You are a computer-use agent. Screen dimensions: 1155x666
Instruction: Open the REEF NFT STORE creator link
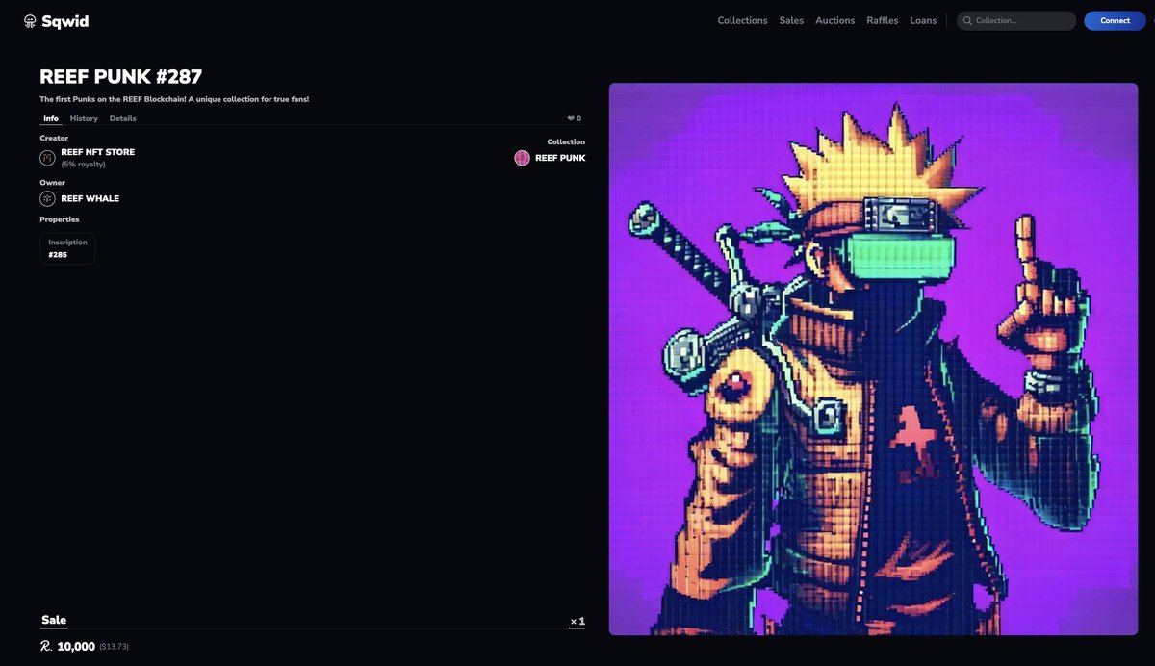pos(97,152)
